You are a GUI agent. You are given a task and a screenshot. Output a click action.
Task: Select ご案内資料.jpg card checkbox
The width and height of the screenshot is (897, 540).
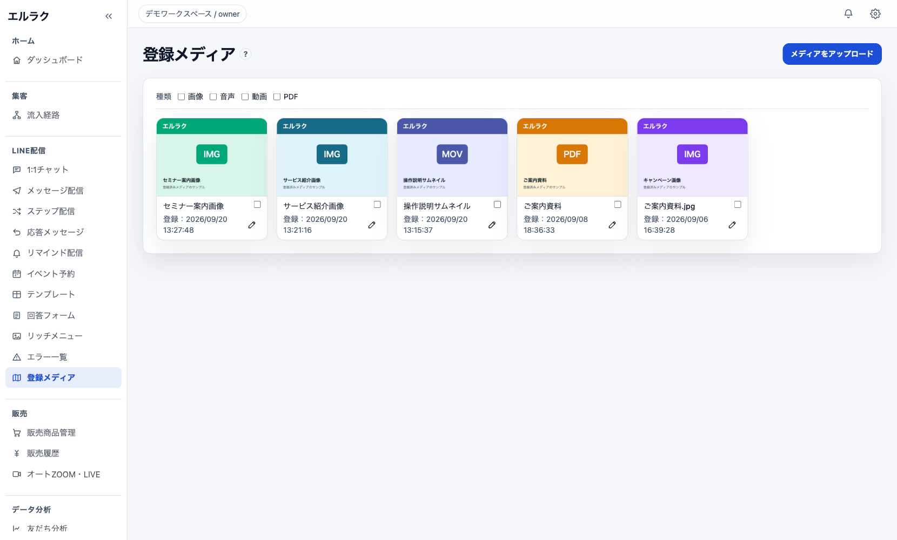click(738, 204)
